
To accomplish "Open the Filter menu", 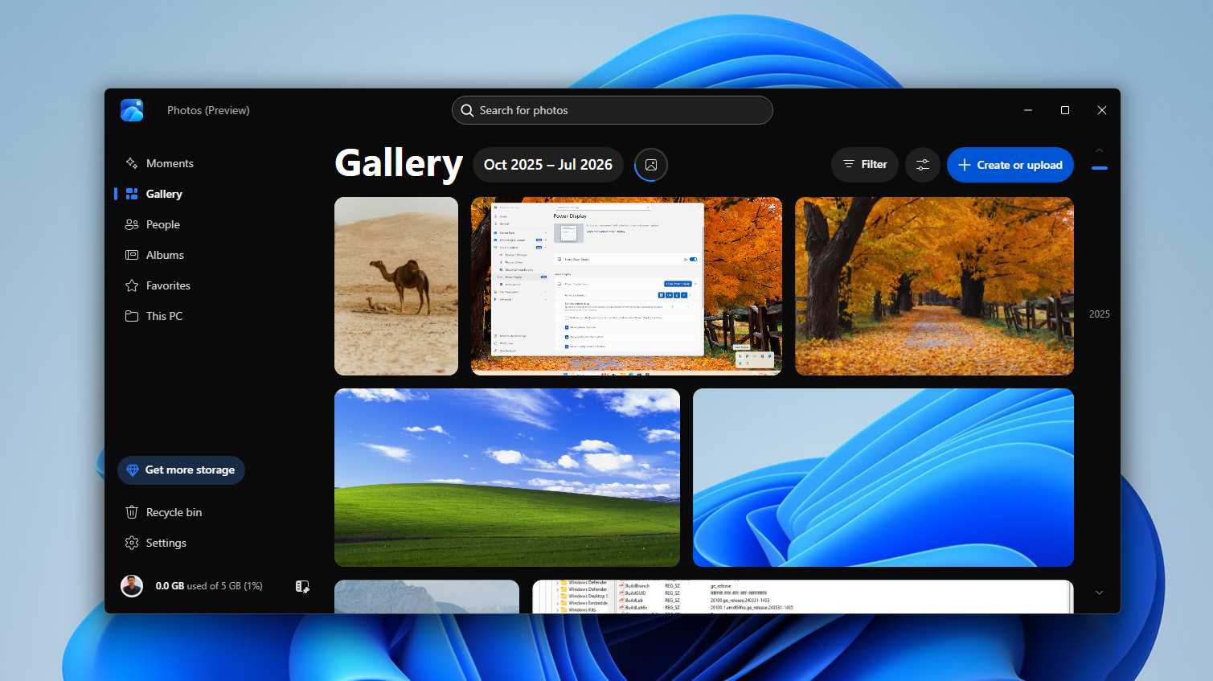I will (x=865, y=165).
